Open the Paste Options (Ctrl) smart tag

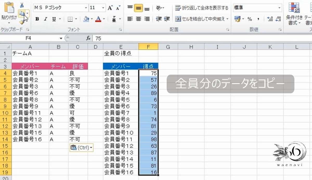pos(81,148)
